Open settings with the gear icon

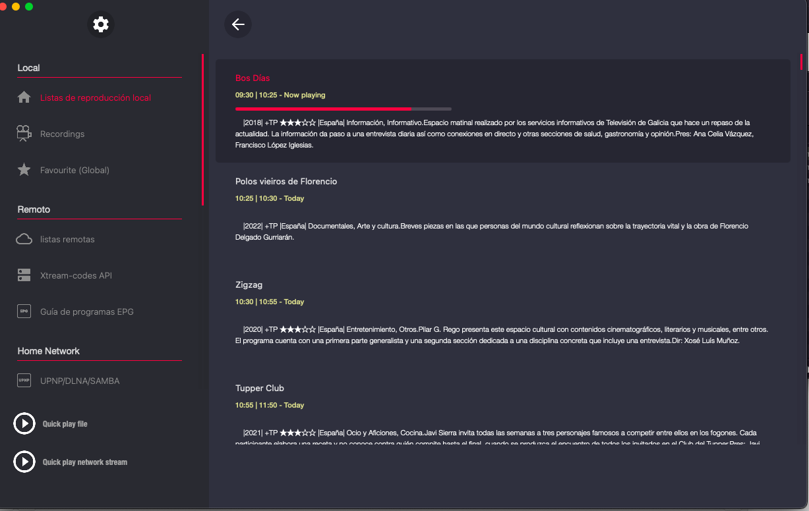[101, 25]
